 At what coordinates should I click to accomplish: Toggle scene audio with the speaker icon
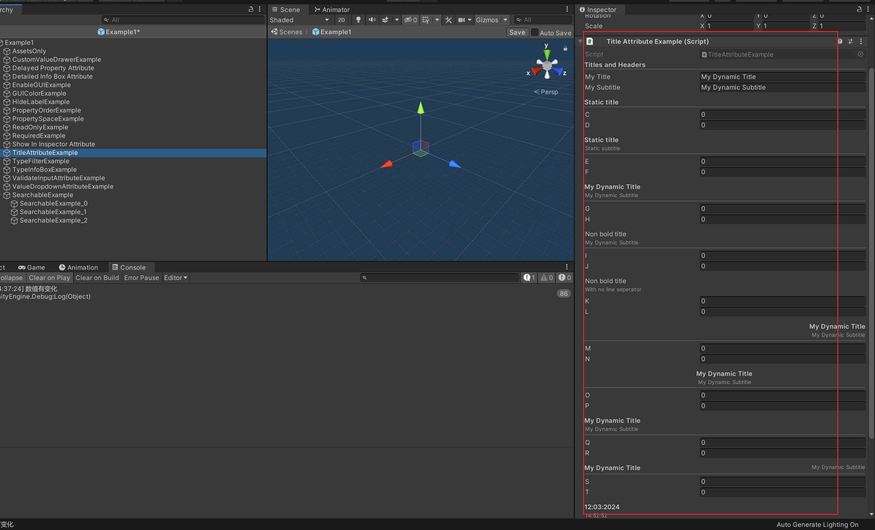(372, 20)
